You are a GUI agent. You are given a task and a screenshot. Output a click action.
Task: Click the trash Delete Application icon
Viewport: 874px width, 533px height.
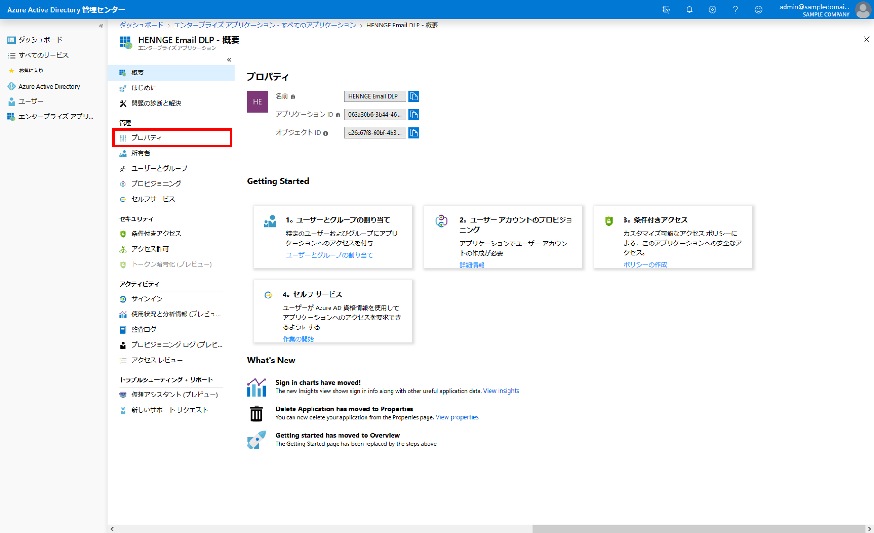[x=256, y=414]
